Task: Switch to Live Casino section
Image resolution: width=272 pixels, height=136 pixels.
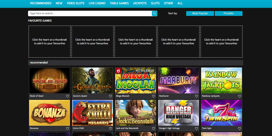Action: (97, 3)
